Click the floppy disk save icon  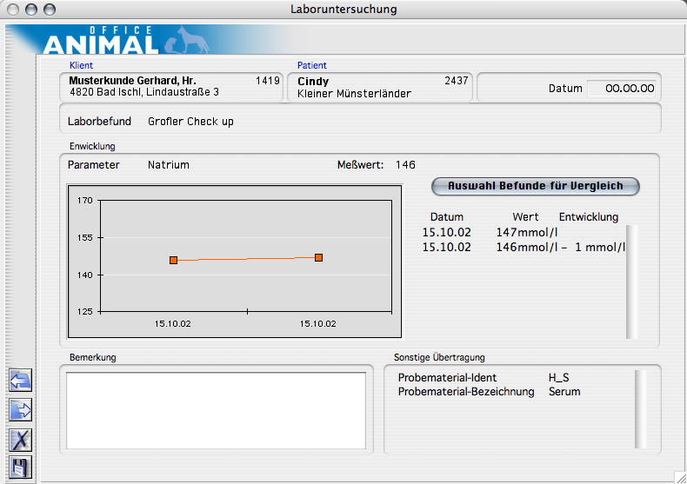tap(20, 467)
